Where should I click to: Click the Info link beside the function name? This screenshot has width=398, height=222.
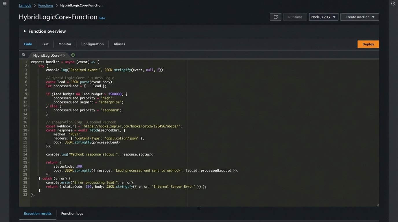102,18
